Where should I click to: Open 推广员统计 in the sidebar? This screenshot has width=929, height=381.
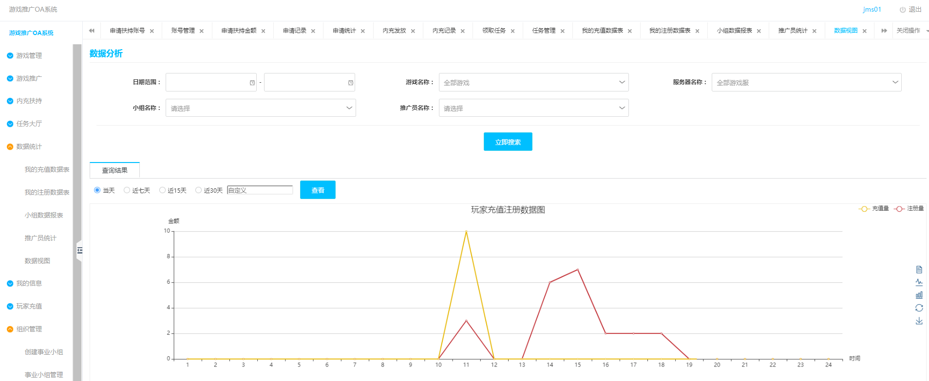pos(40,238)
